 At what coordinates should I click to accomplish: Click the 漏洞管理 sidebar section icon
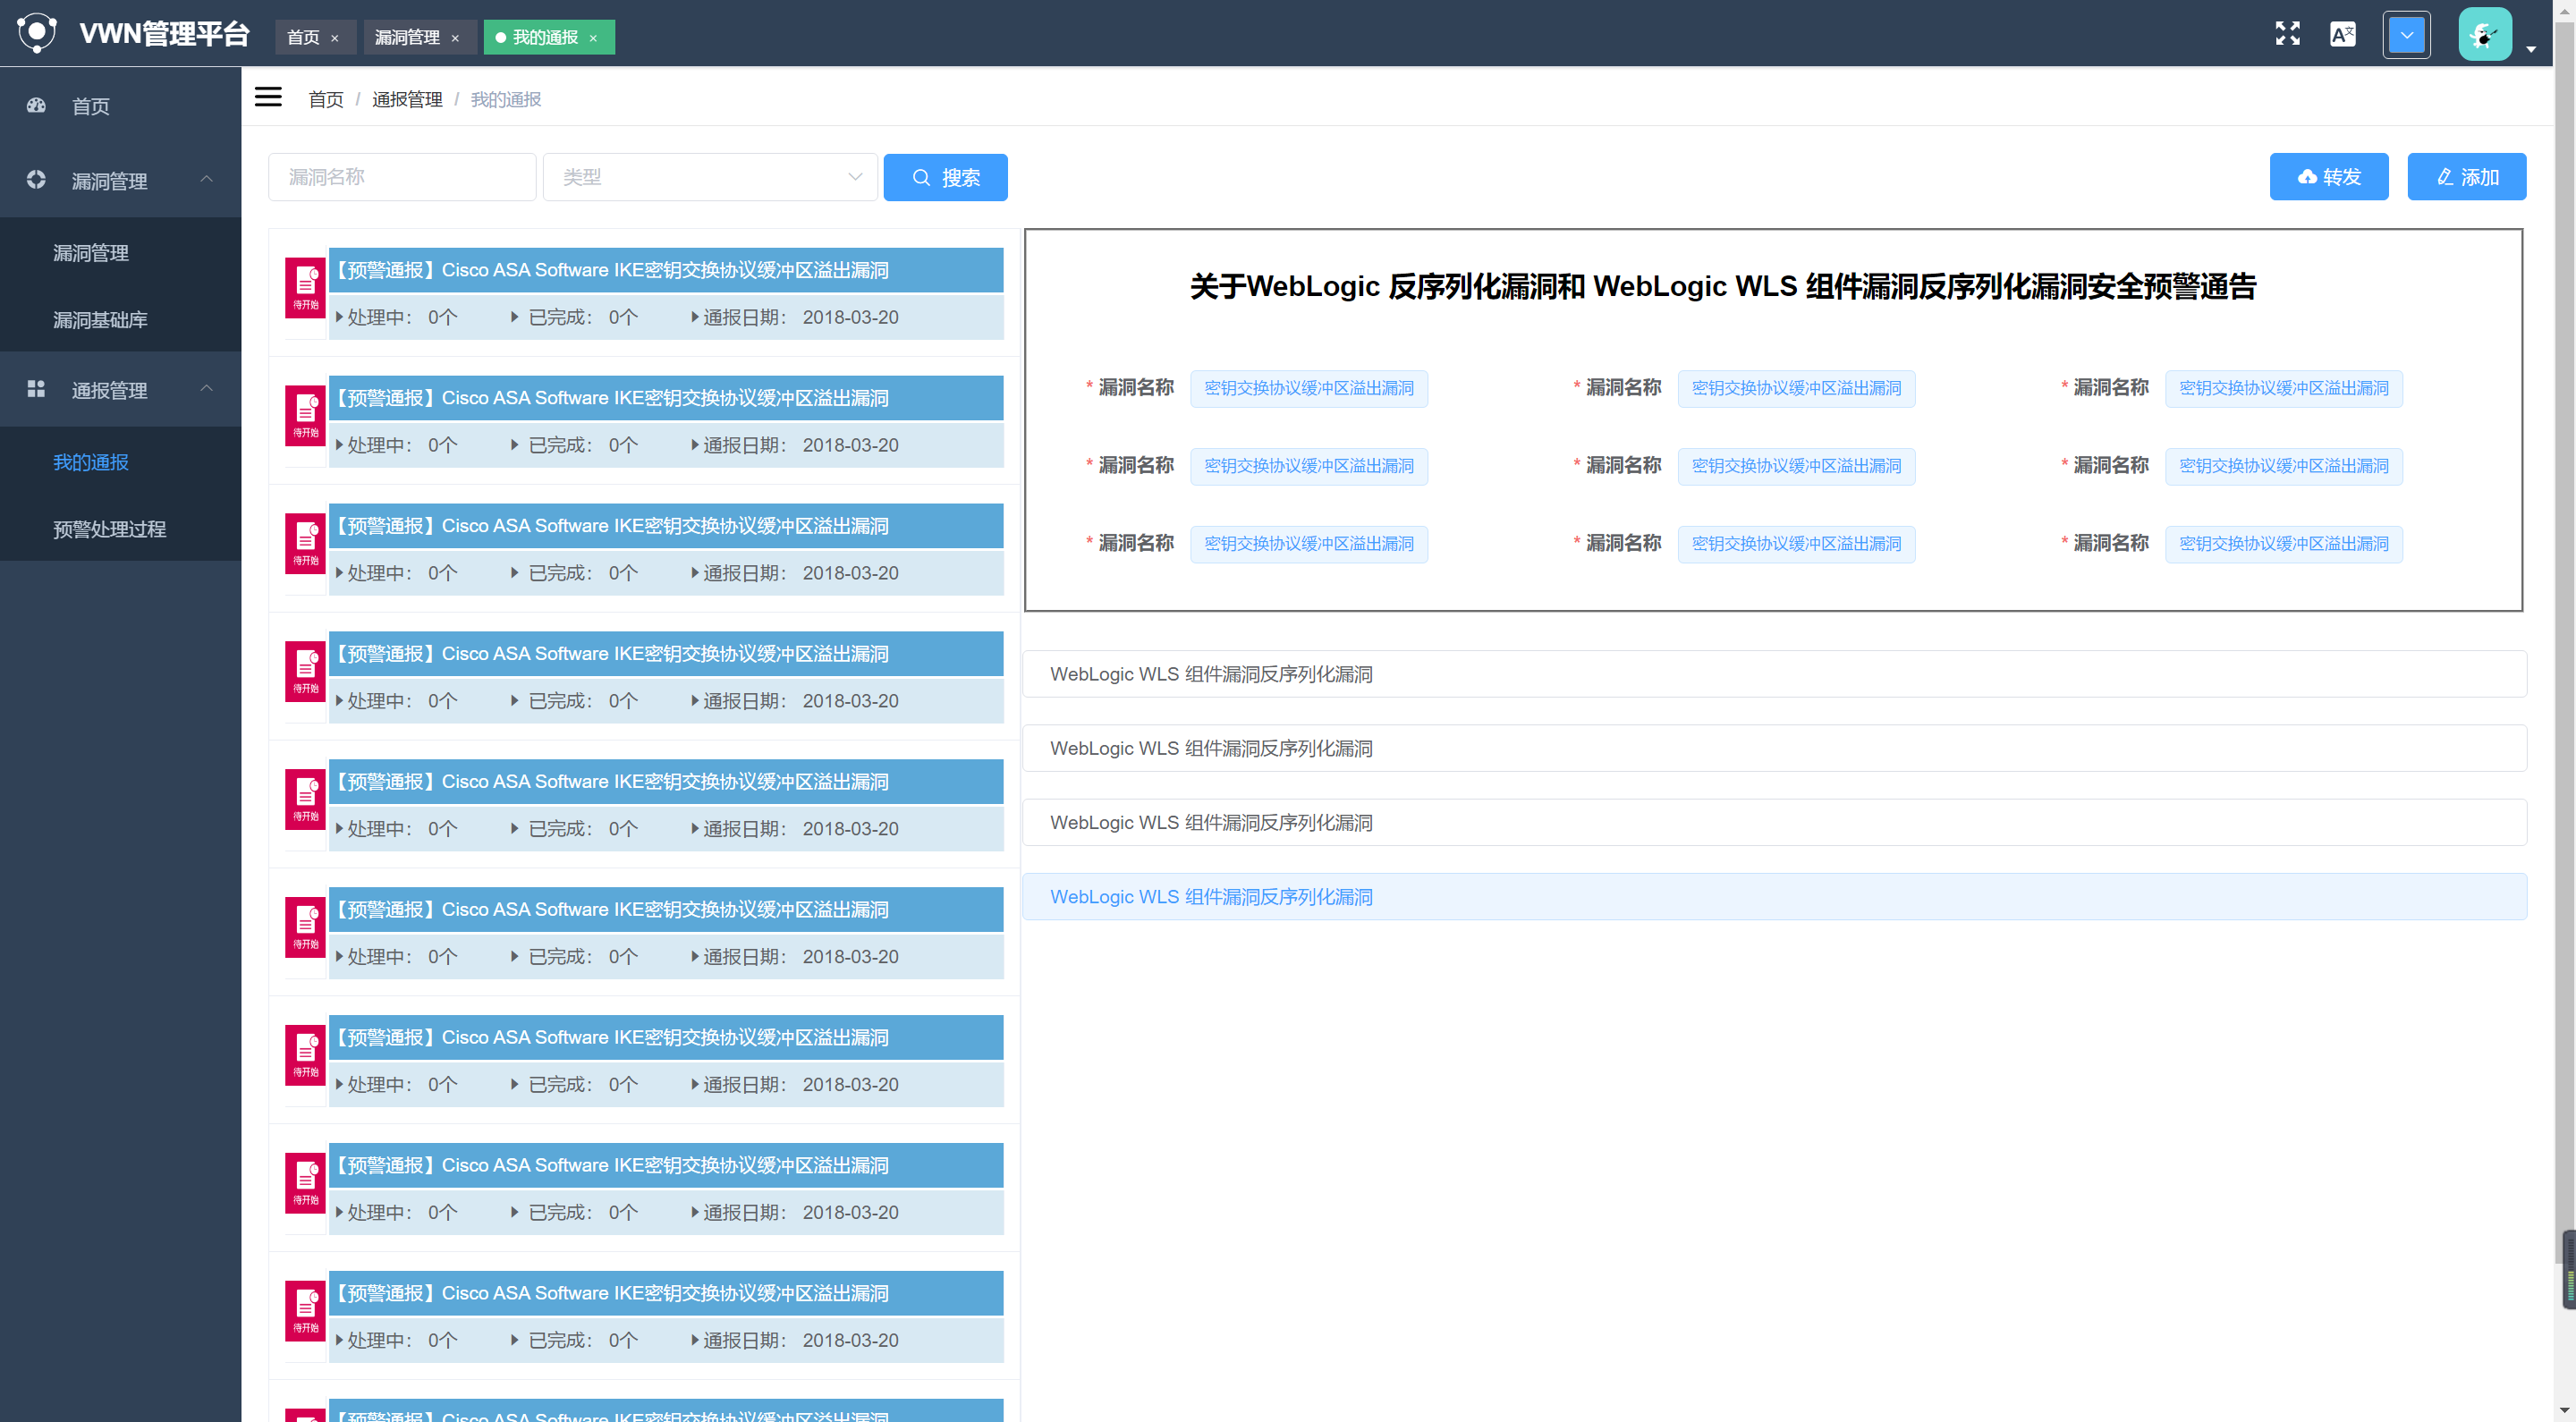tap(36, 180)
